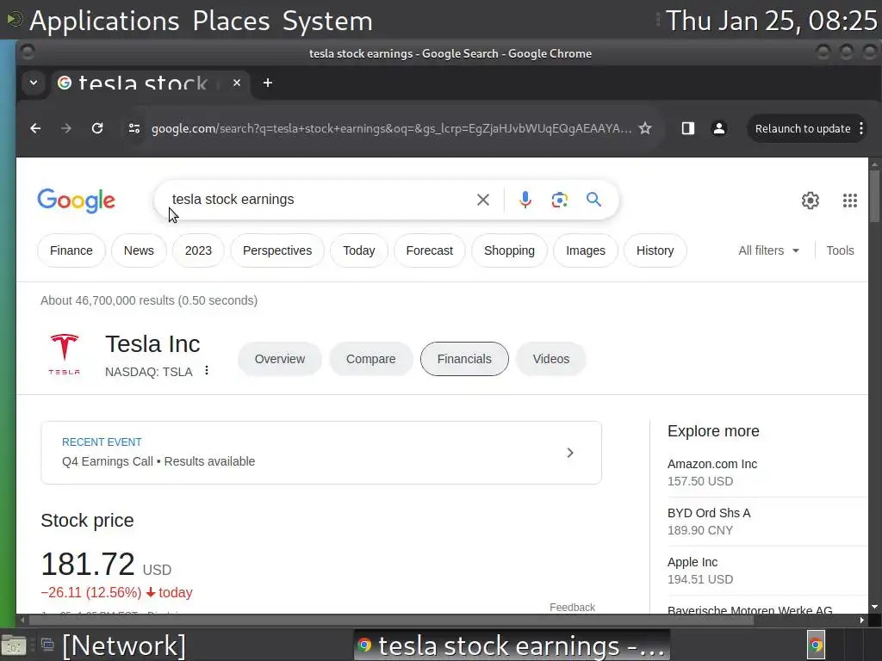The width and height of the screenshot is (882, 661).
Task: Select the Perspectives filter chip
Action: [277, 250]
